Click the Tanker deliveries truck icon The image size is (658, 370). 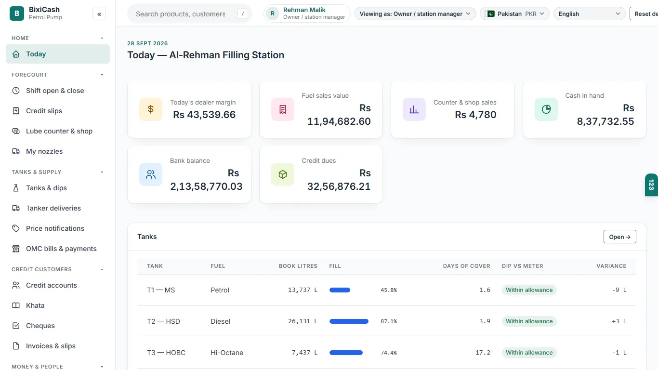click(x=16, y=208)
